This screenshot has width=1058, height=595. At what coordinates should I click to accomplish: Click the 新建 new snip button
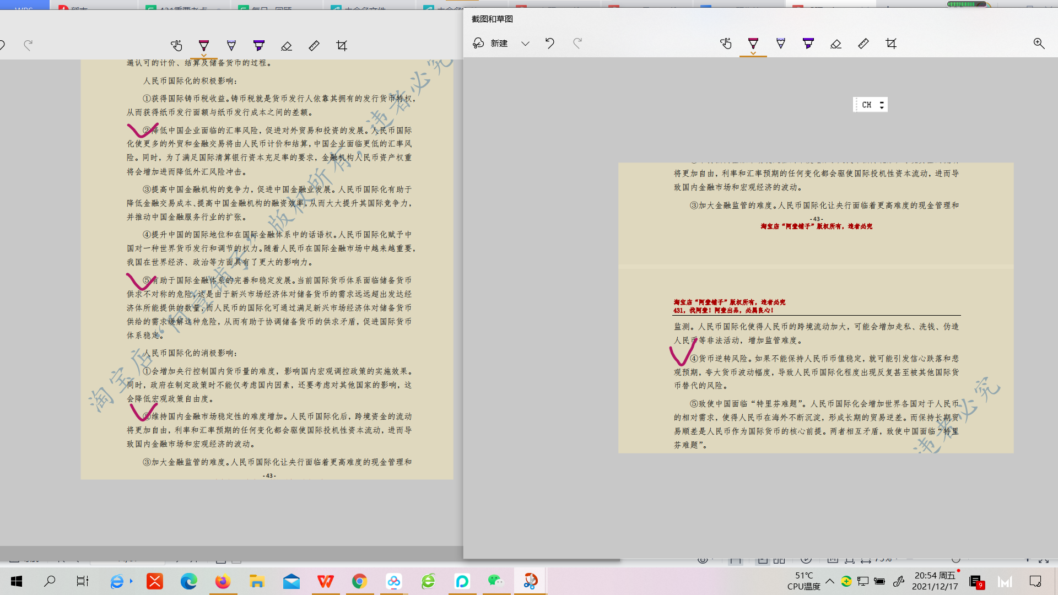click(x=490, y=44)
